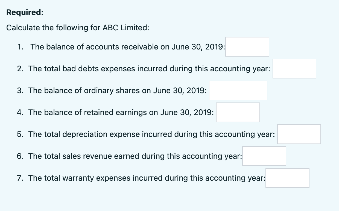Screen dimensions: 339x211
Task: Focus the total sales revenue input field
Action: [x=264, y=156]
